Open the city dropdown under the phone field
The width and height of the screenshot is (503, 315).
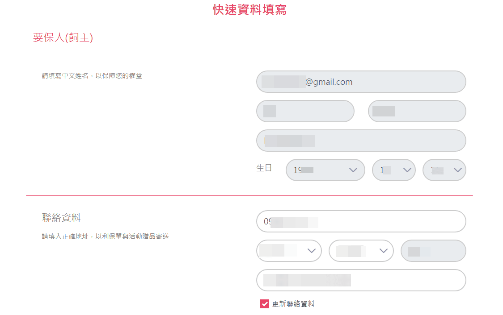pyautogui.click(x=289, y=251)
